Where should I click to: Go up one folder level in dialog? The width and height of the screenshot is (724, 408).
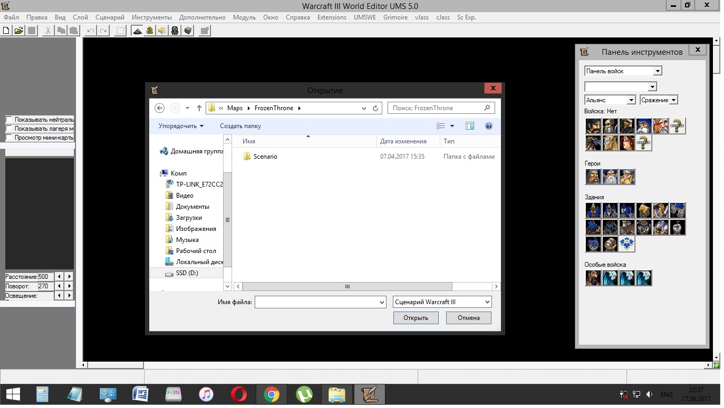199,108
